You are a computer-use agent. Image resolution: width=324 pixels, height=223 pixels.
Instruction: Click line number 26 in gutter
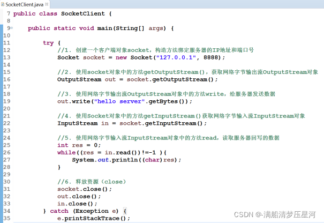coord(6,152)
